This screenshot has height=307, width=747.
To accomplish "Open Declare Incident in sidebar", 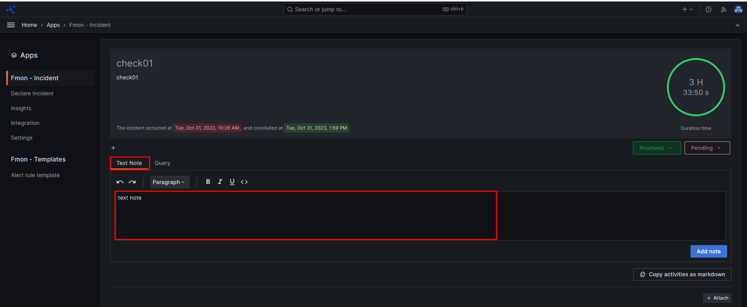I will tap(32, 93).
